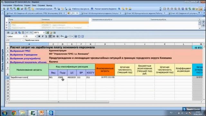The image size is (206, 116).
Task: Paste from clipboard using the paste icon
Action: coord(23,33)
